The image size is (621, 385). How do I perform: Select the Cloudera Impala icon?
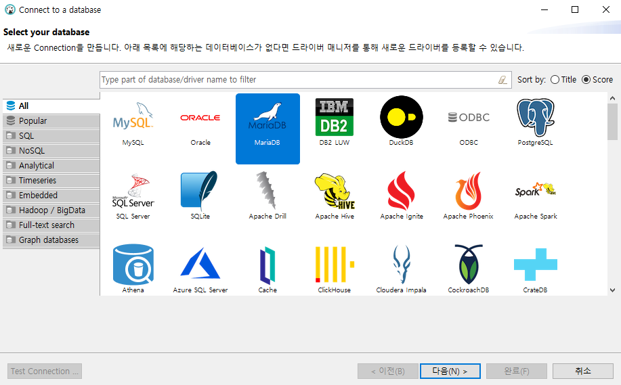[401, 265]
